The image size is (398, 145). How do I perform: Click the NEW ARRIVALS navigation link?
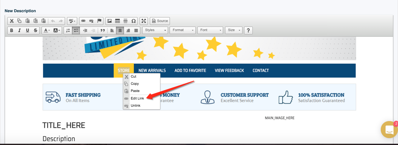point(152,70)
